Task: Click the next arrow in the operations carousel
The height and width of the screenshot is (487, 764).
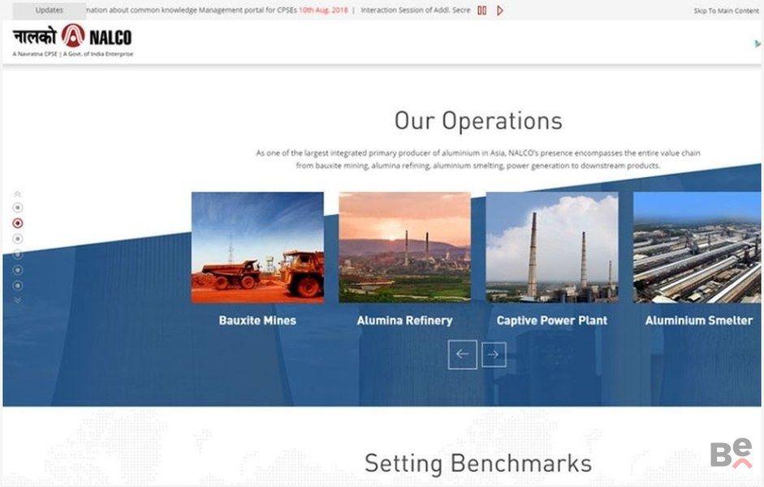Action: click(494, 355)
